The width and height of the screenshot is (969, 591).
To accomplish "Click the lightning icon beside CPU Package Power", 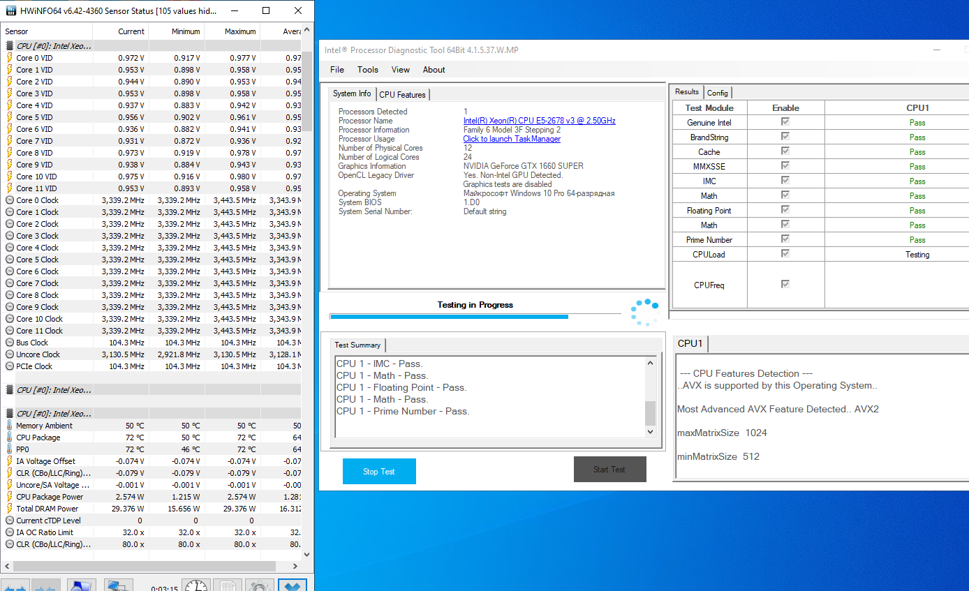I will point(9,497).
